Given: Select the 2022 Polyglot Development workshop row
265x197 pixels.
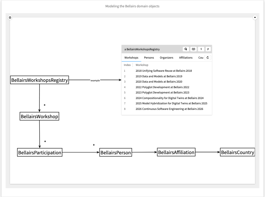Looking at the screenshot, I should point(162,87).
